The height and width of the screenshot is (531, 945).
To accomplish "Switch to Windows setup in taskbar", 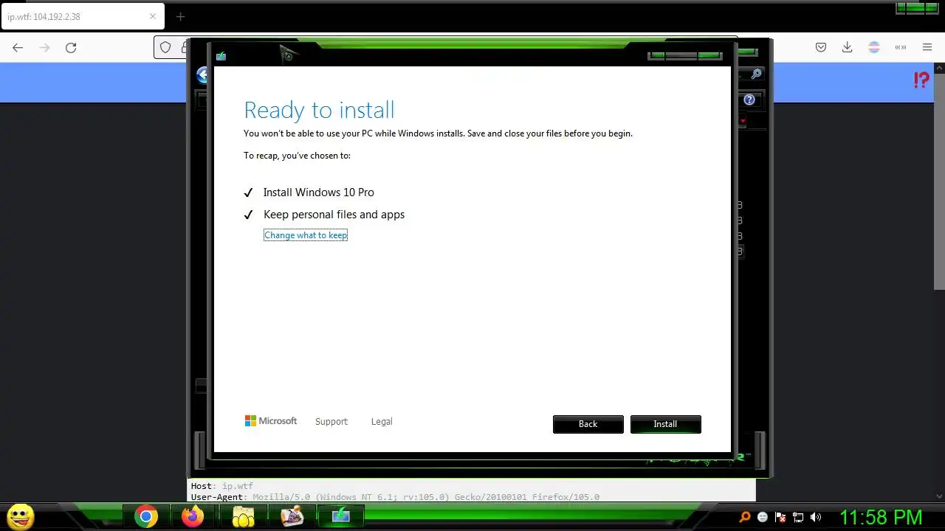I will click(340, 517).
